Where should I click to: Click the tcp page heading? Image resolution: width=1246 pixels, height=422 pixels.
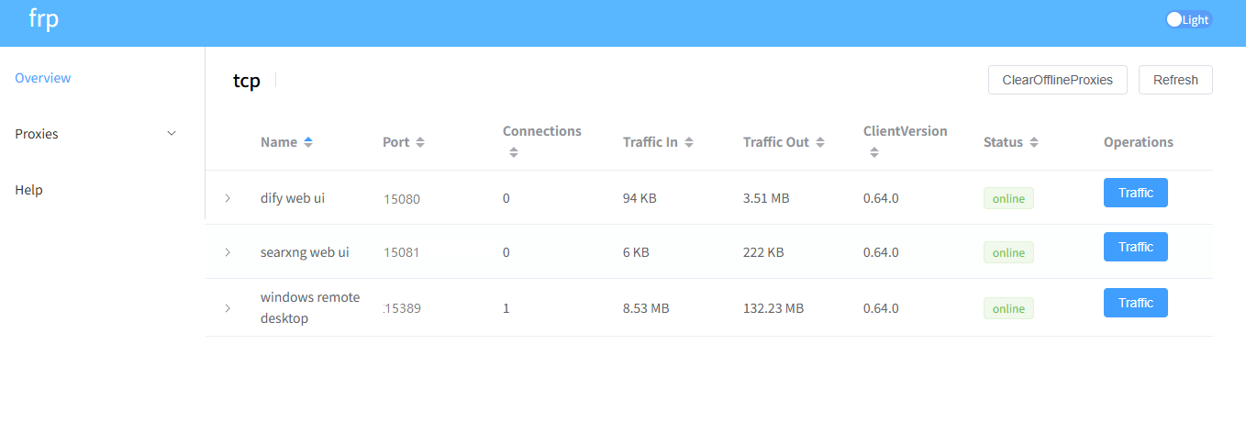coord(247,81)
